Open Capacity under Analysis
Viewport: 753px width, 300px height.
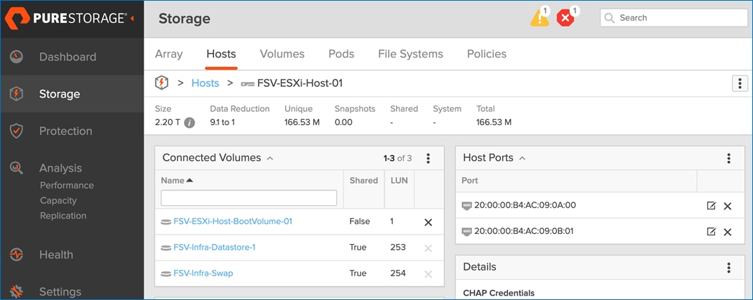58,201
